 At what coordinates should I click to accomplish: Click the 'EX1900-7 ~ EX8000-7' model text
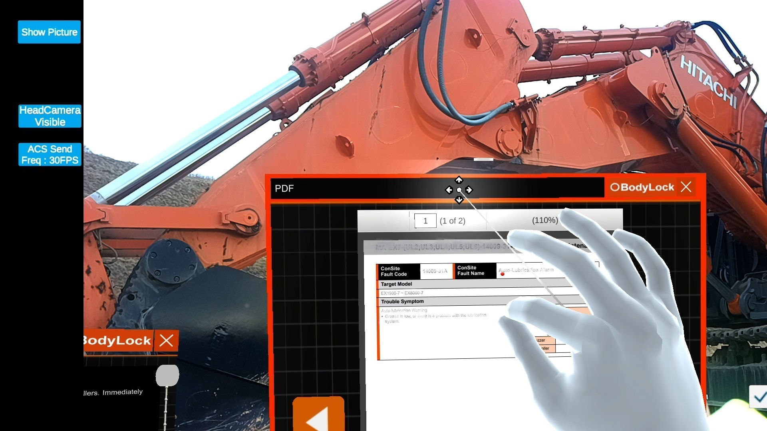402,293
